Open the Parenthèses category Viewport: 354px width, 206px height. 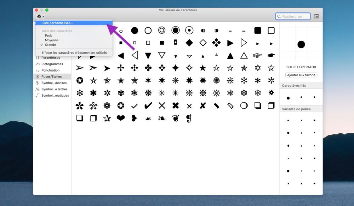[52, 58]
